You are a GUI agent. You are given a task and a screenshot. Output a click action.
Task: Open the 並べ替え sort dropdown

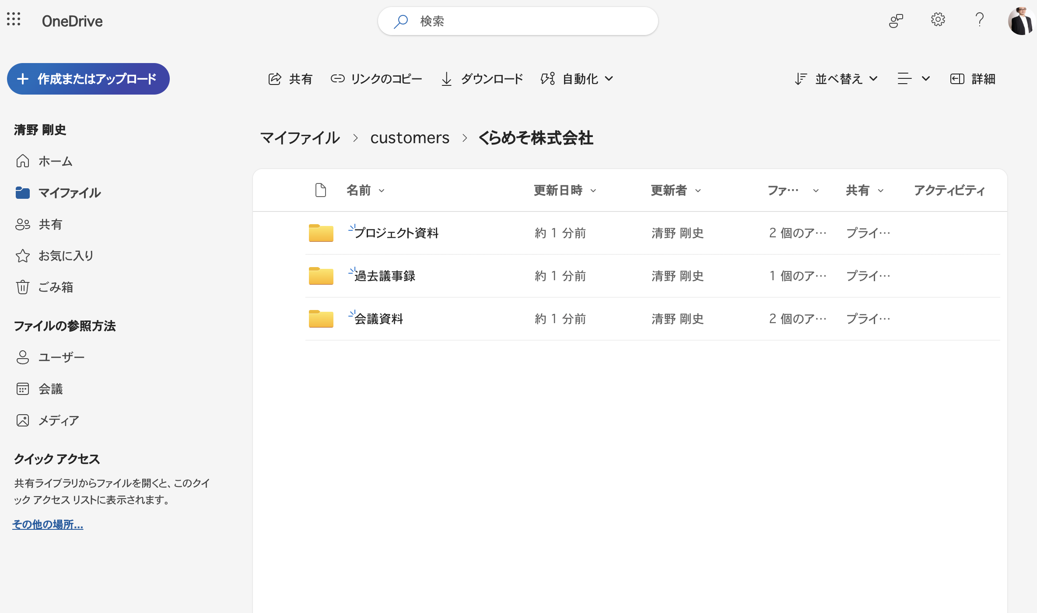pos(836,79)
